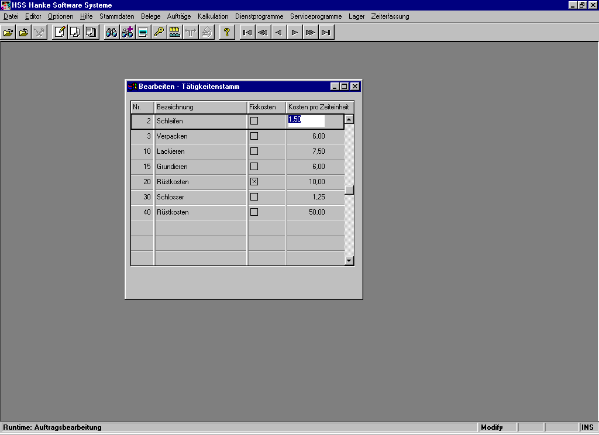Open the Stammdaten menu

point(117,16)
